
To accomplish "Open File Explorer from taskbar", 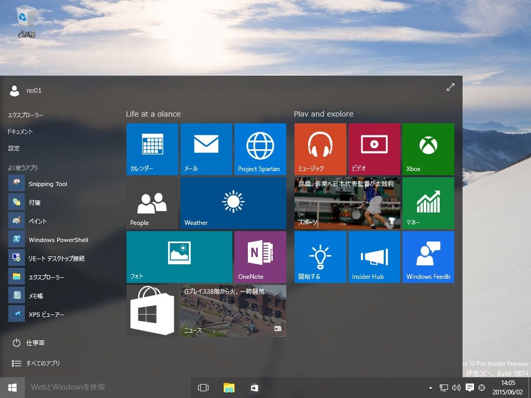I will click(x=229, y=388).
